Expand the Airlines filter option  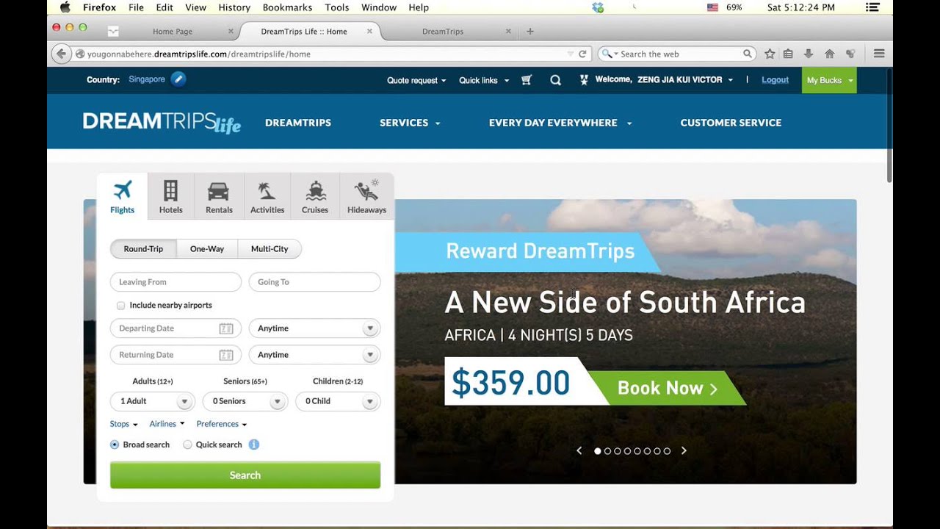coord(167,424)
